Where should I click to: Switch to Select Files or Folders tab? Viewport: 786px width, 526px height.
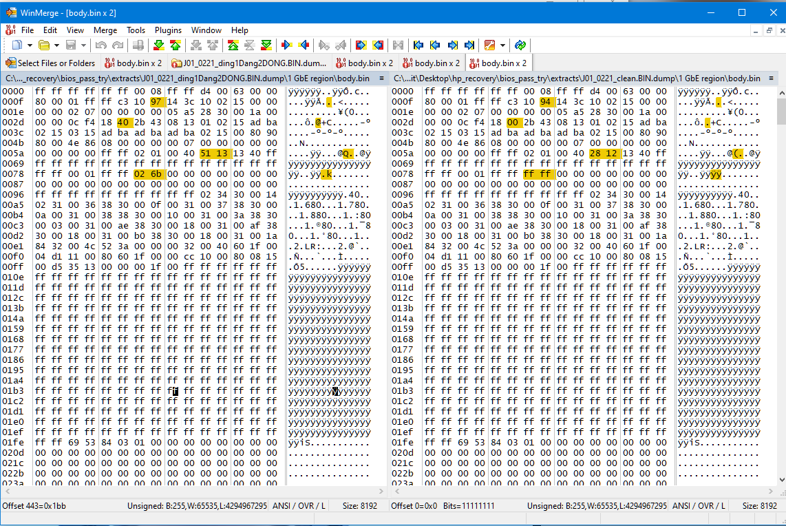click(x=50, y=63)
